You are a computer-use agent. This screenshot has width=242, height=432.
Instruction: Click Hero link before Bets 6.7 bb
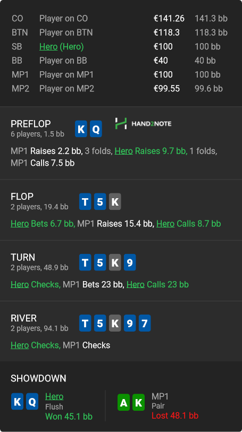point(20,223)
